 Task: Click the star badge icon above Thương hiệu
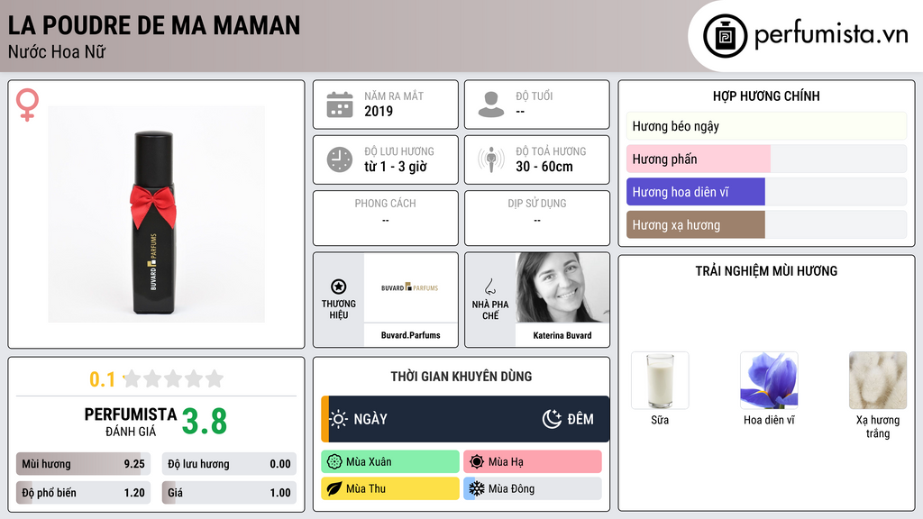[x=339, y=287]
